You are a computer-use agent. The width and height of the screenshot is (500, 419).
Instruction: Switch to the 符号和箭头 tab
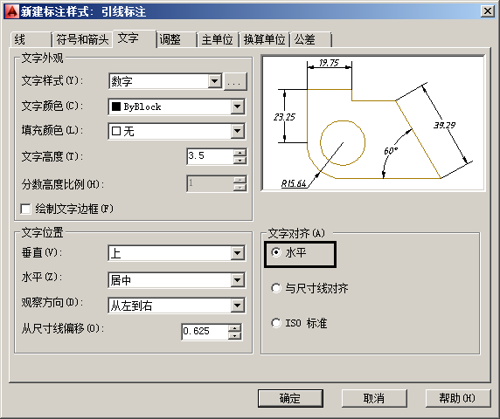82,40
